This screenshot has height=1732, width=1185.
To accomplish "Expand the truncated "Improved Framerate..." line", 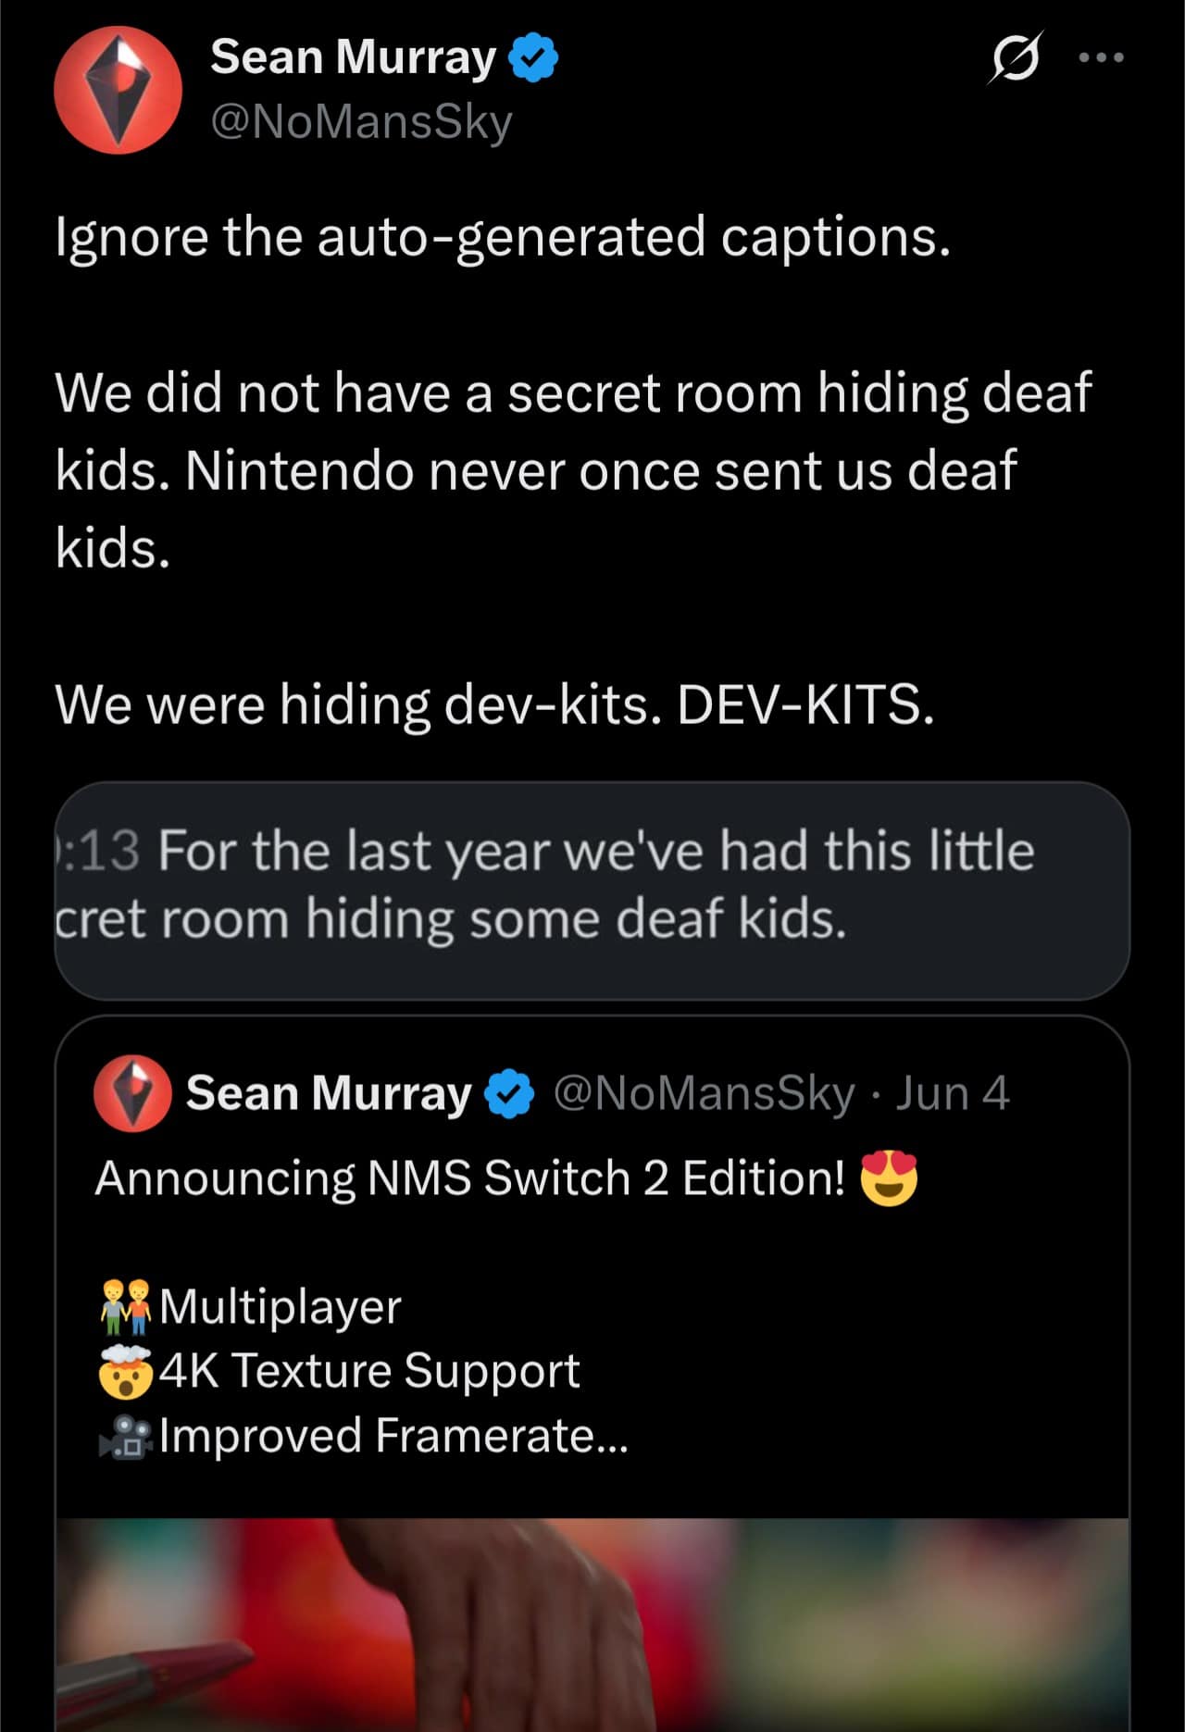I will (x=393, y=1436).
